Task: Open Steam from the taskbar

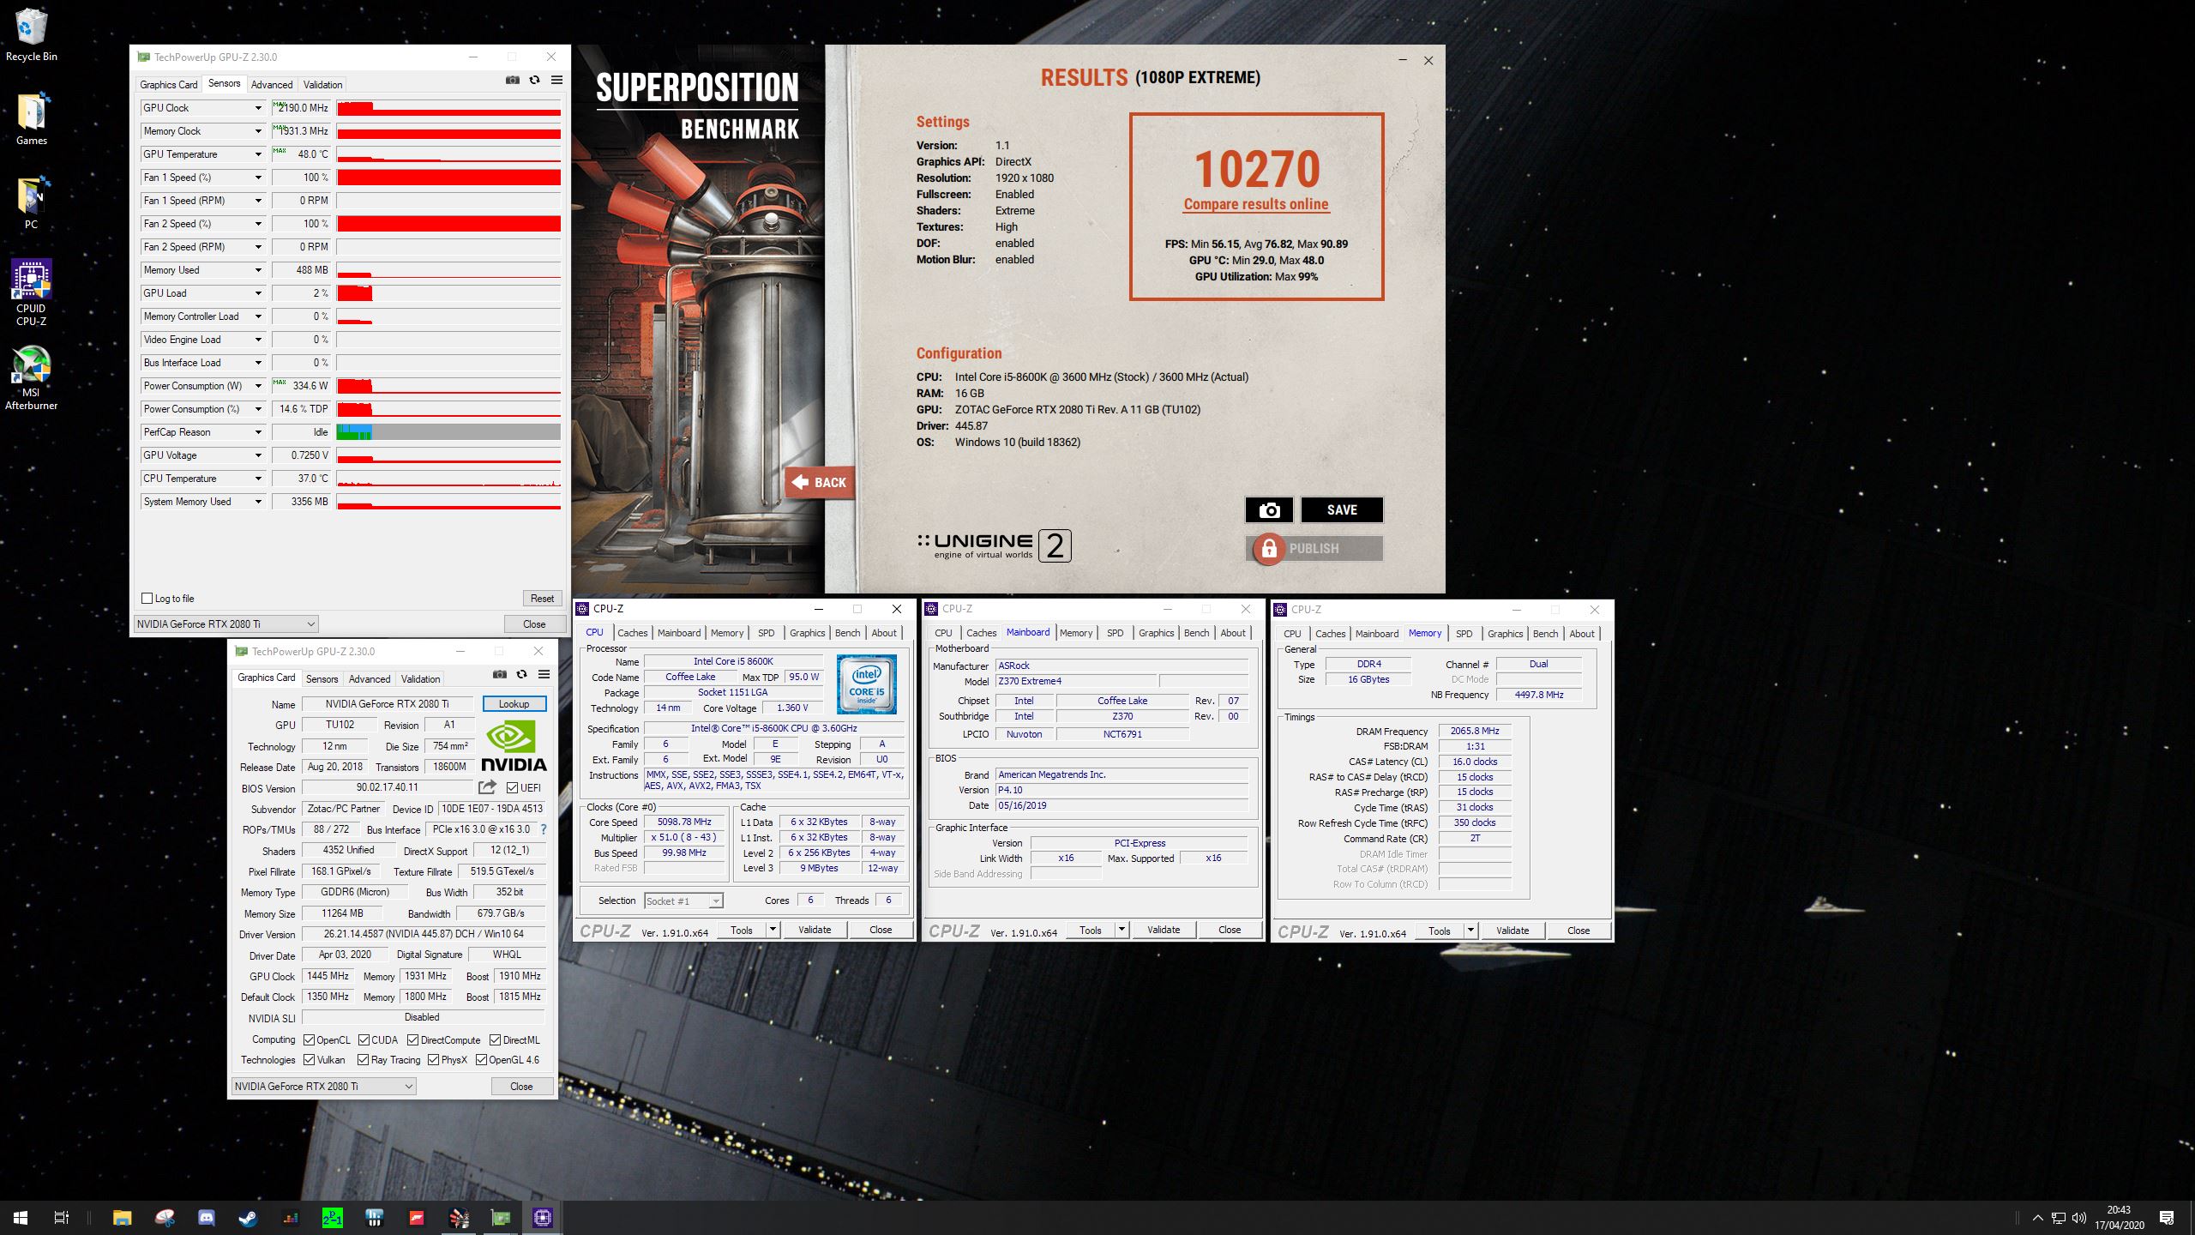Action: (x=248, y=1218)
